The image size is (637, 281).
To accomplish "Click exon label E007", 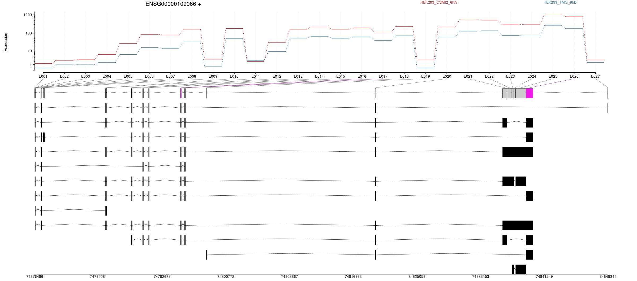I will pyautogui.click(x=170, y=76).
